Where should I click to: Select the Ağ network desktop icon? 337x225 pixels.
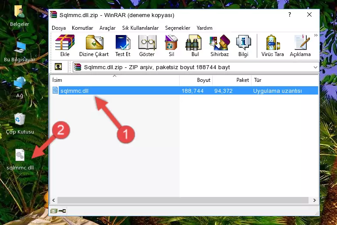pyautogui.click(x=20, y=88)
